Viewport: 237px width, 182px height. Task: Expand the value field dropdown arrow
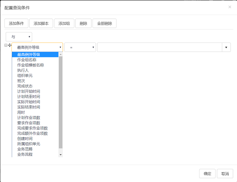click(226, 47)
